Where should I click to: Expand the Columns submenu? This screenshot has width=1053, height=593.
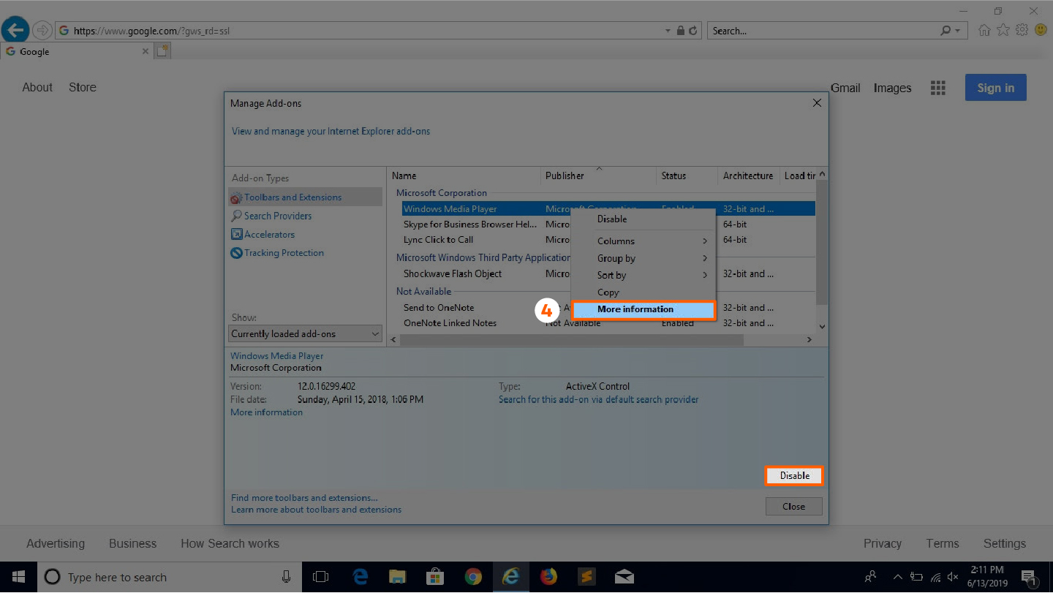click(643, 241)
